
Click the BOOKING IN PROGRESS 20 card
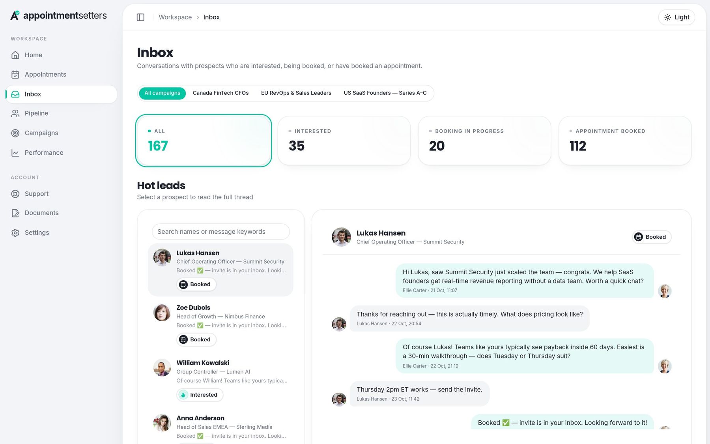484,141
